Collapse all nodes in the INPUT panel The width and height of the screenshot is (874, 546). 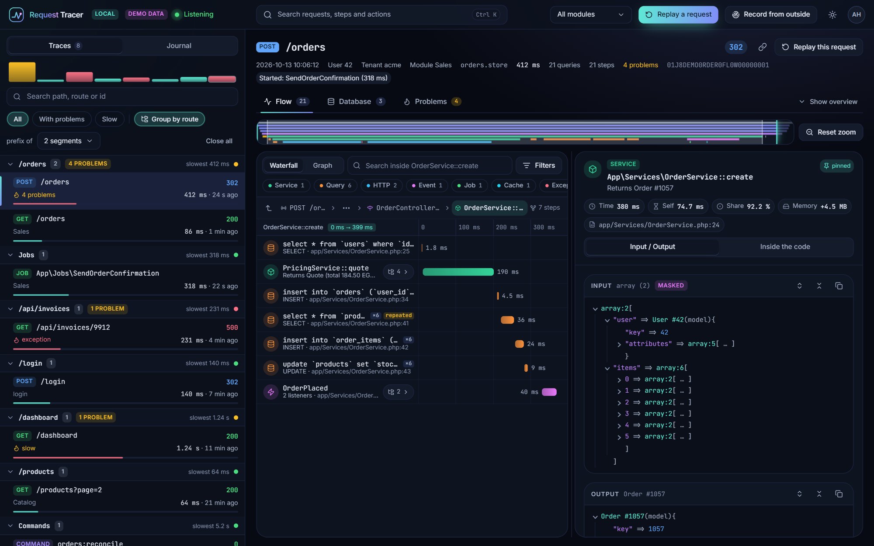819,286
